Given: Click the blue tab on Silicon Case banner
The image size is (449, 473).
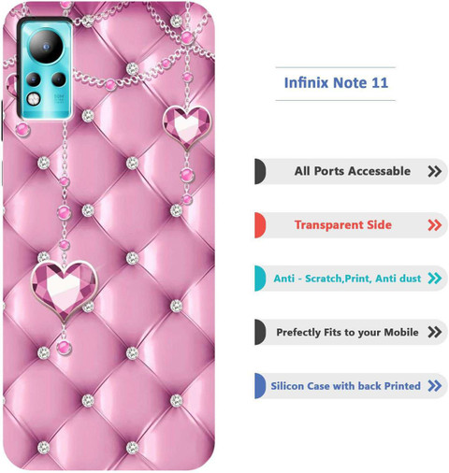Looking at the screenshot, I should (260, 386).
